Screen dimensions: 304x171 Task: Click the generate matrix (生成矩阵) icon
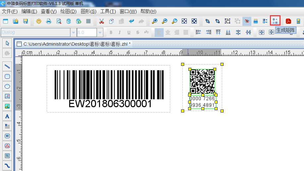(x=275, y=21)
